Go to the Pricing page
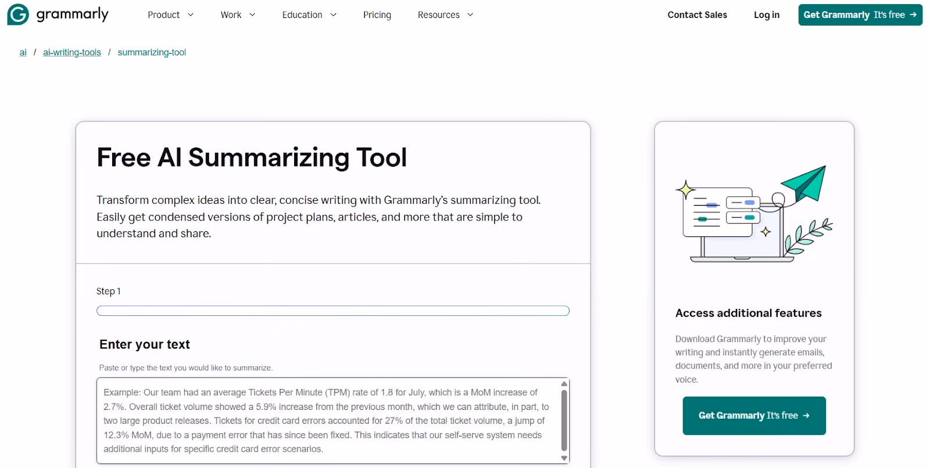The image size is (930, 468). click(x=377, y=15)
